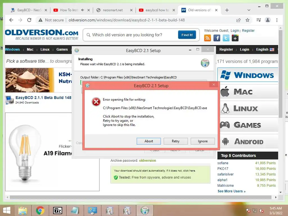Open the Windows Start button

click(7, 210)
